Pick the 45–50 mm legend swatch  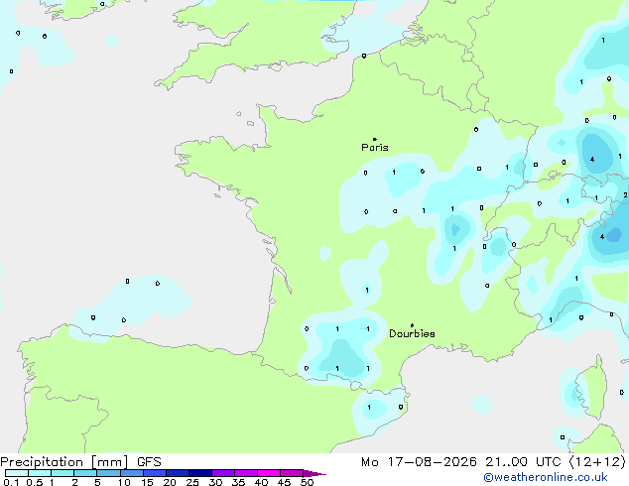292,473
